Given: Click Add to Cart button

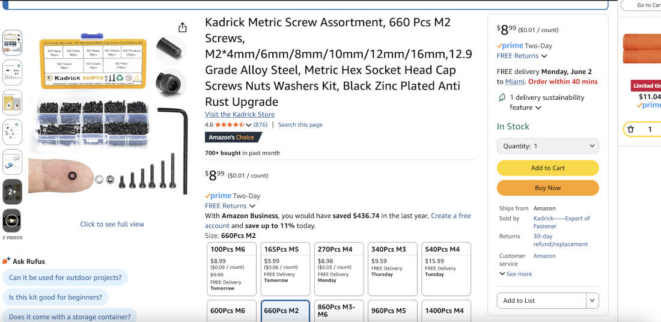Looking at the screenshot, I should [x=547, y=168].
